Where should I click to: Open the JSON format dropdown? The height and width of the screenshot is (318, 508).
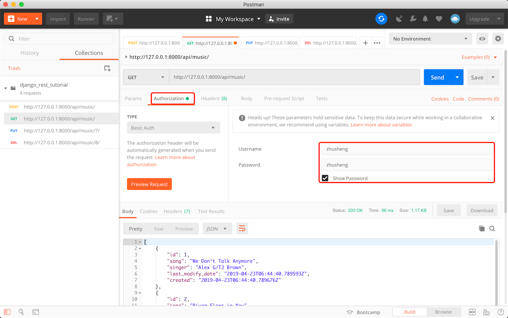pyautogui.click(x=217, y=229)
